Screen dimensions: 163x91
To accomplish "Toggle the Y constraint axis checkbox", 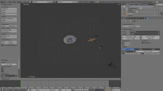I will point(2,70).
